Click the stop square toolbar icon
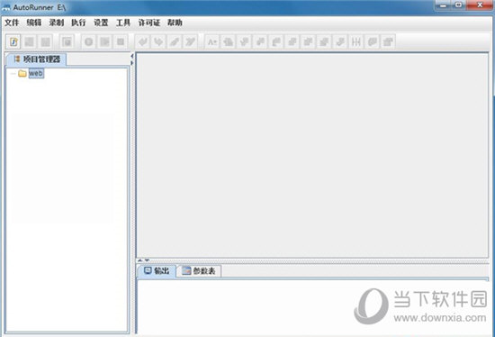 [121, 41]
